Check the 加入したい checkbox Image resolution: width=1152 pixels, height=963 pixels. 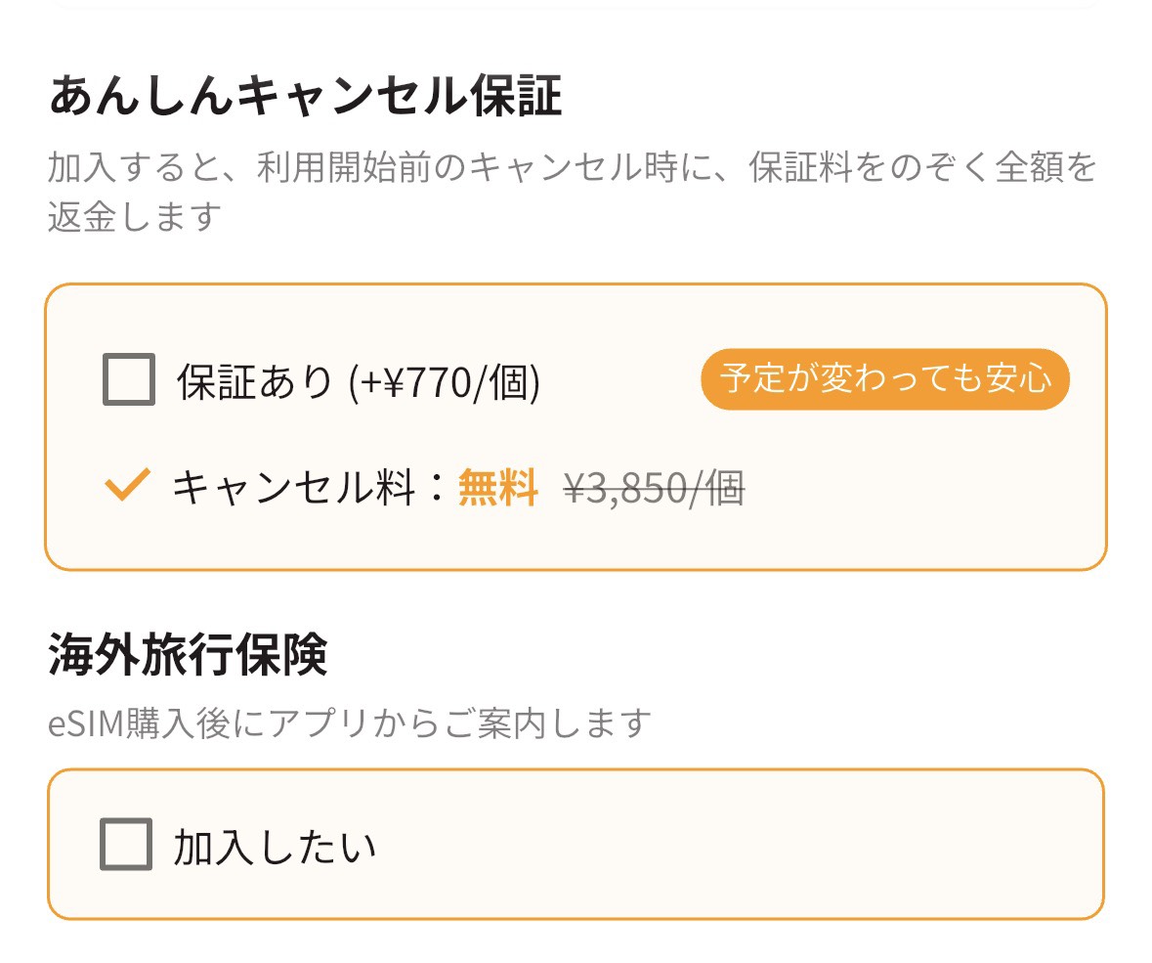tap(126, 844)
